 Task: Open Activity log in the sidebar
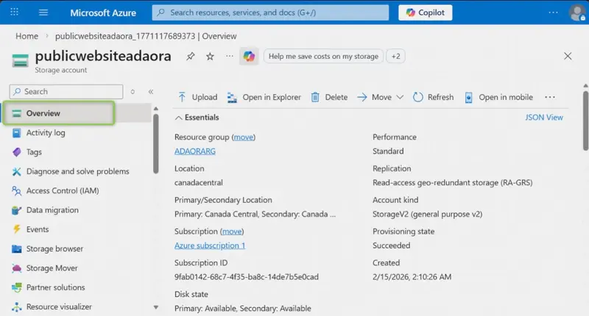46,132
